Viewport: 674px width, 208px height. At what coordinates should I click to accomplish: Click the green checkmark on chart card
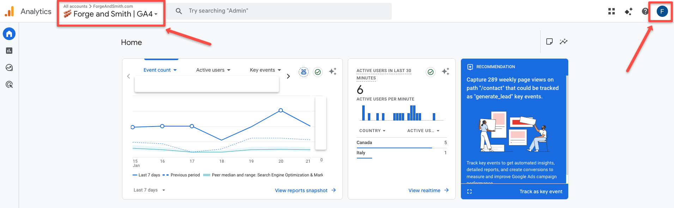click(x=318, y=72)
